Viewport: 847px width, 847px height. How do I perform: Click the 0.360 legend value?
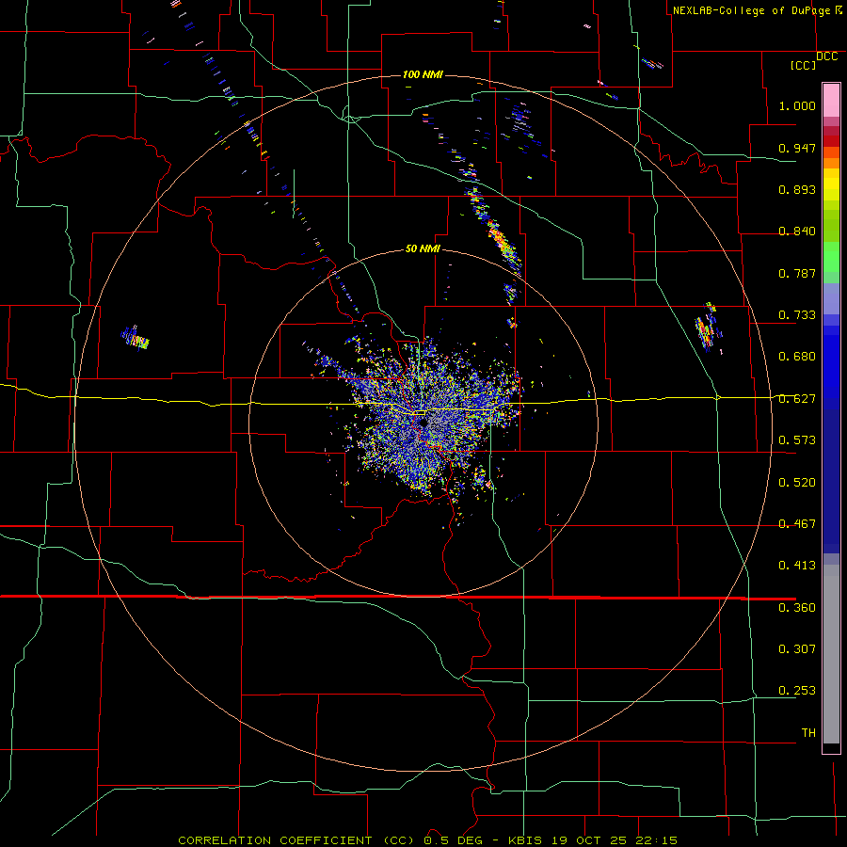pyautogui.click(x=797, y=608)
